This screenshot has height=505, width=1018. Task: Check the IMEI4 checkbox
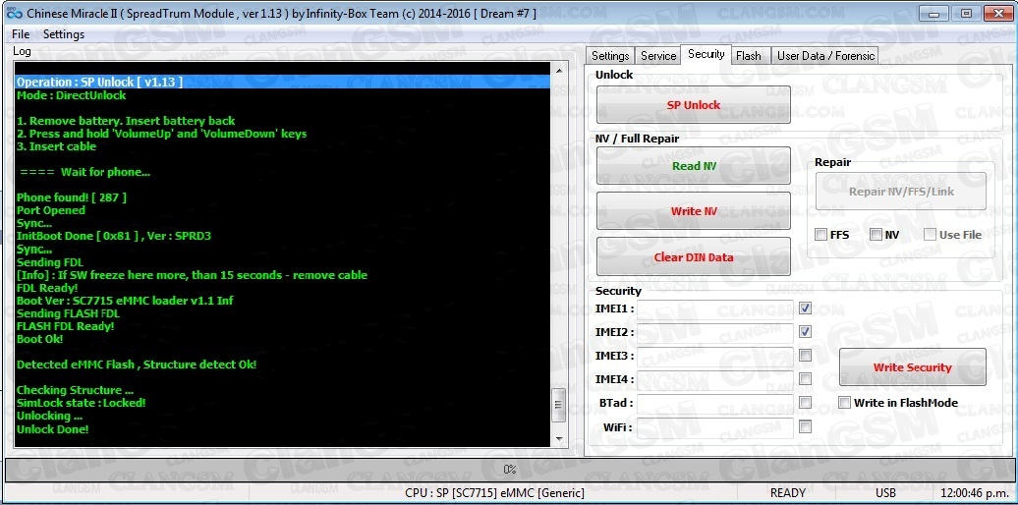tap(805, 378)
